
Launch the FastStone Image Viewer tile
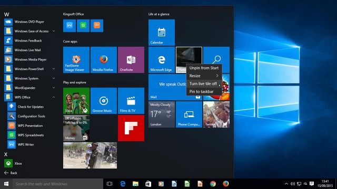pos(76,60)
